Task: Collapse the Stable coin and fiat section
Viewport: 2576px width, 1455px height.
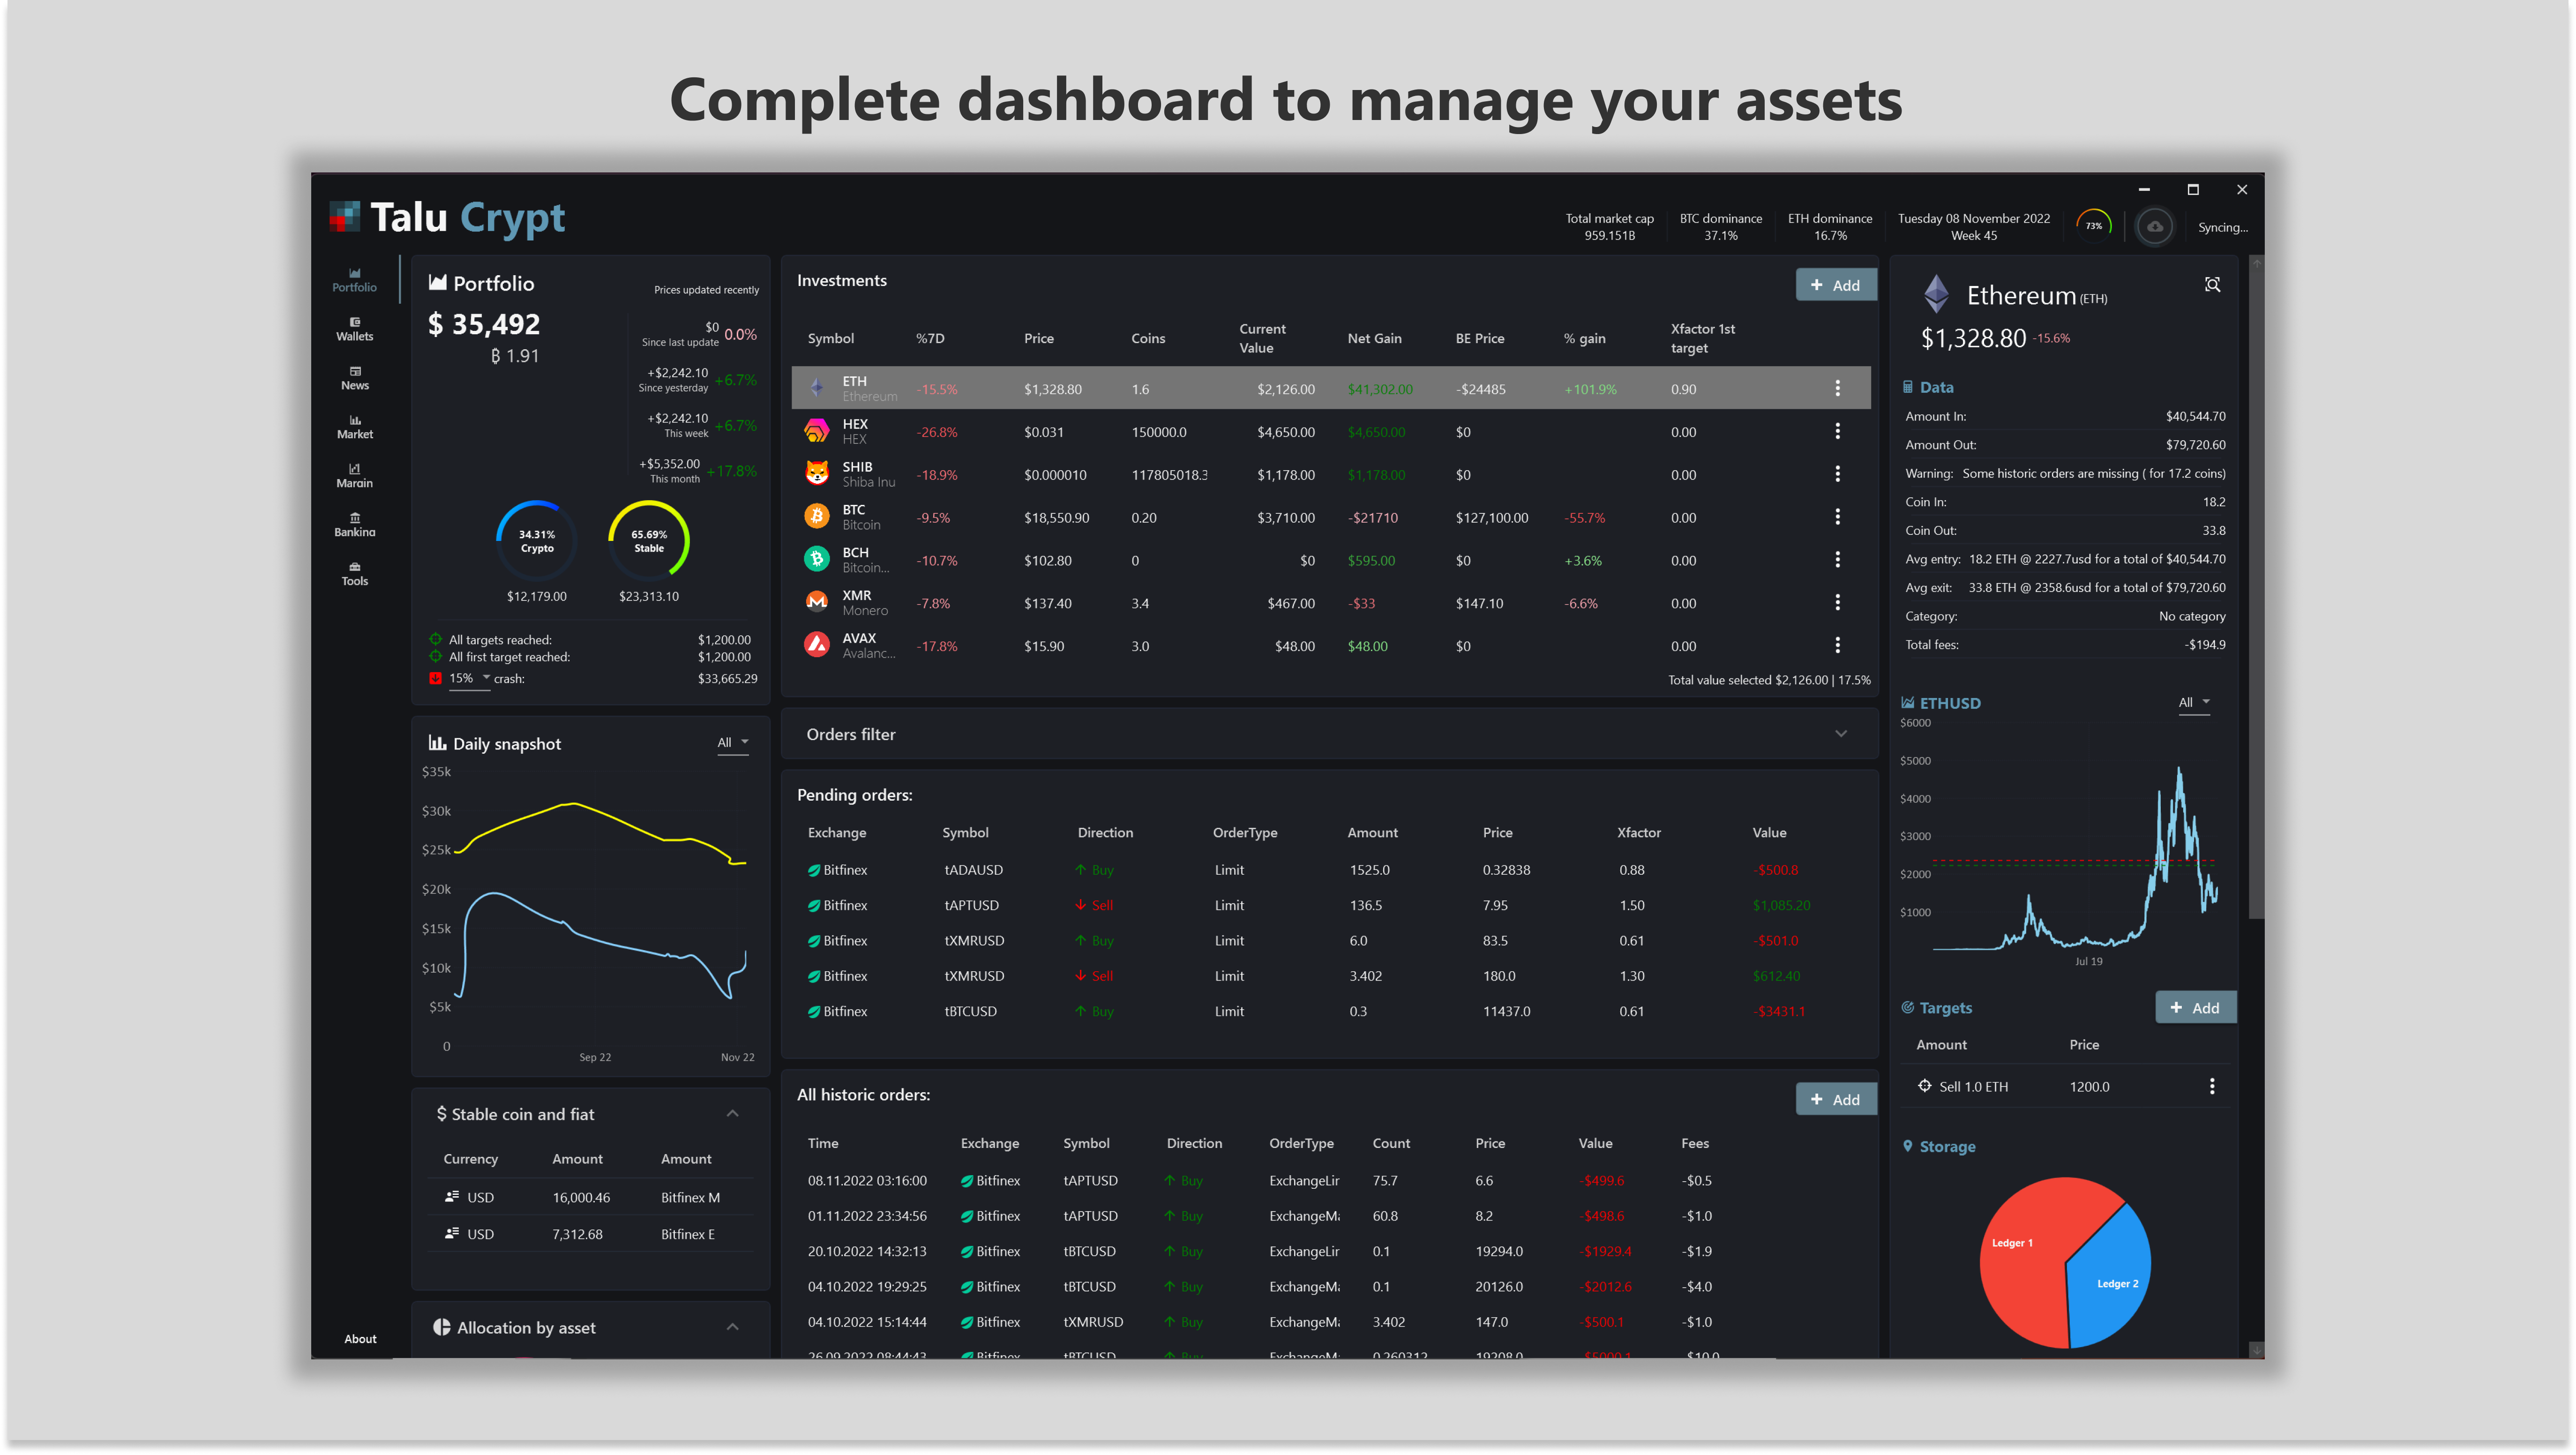Action: click(732, 1113)
